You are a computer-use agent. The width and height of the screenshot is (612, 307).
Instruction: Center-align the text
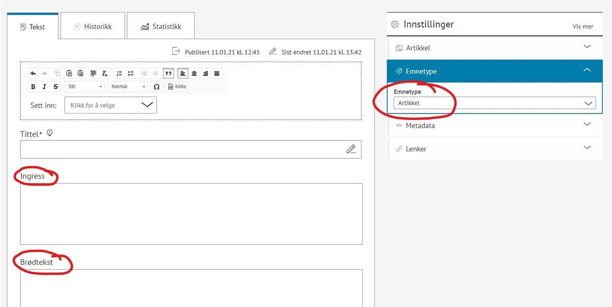click(x=194, y=73)
